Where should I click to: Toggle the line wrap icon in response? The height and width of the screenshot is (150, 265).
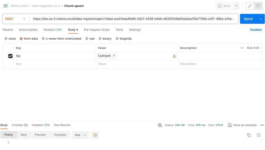pyautogui.click(x=95, y=135)
